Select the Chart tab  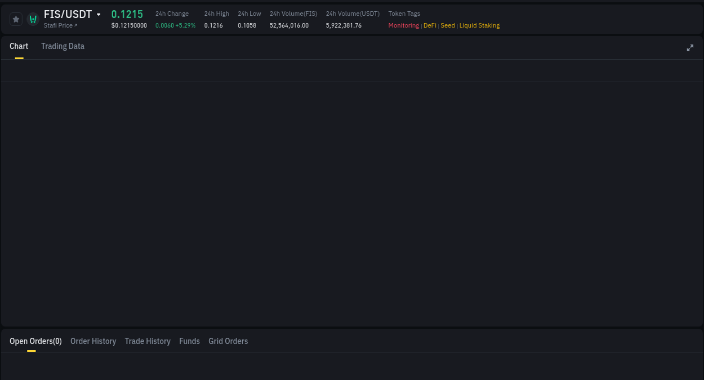click(19, 46)
